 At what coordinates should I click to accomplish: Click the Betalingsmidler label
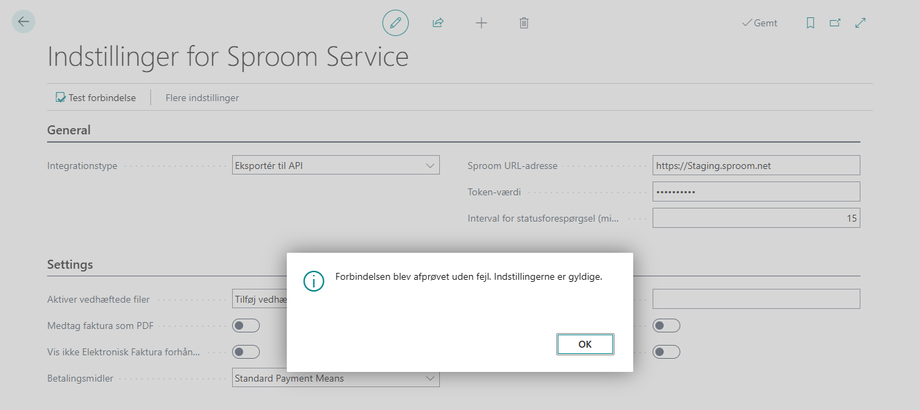80,379
